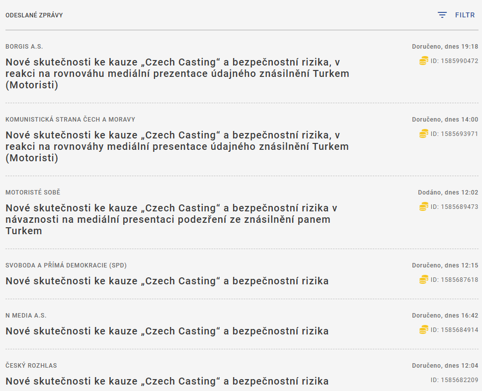Open message subject sent to Komunistická strana
482x391 pixels.
(x=177, y=146)
